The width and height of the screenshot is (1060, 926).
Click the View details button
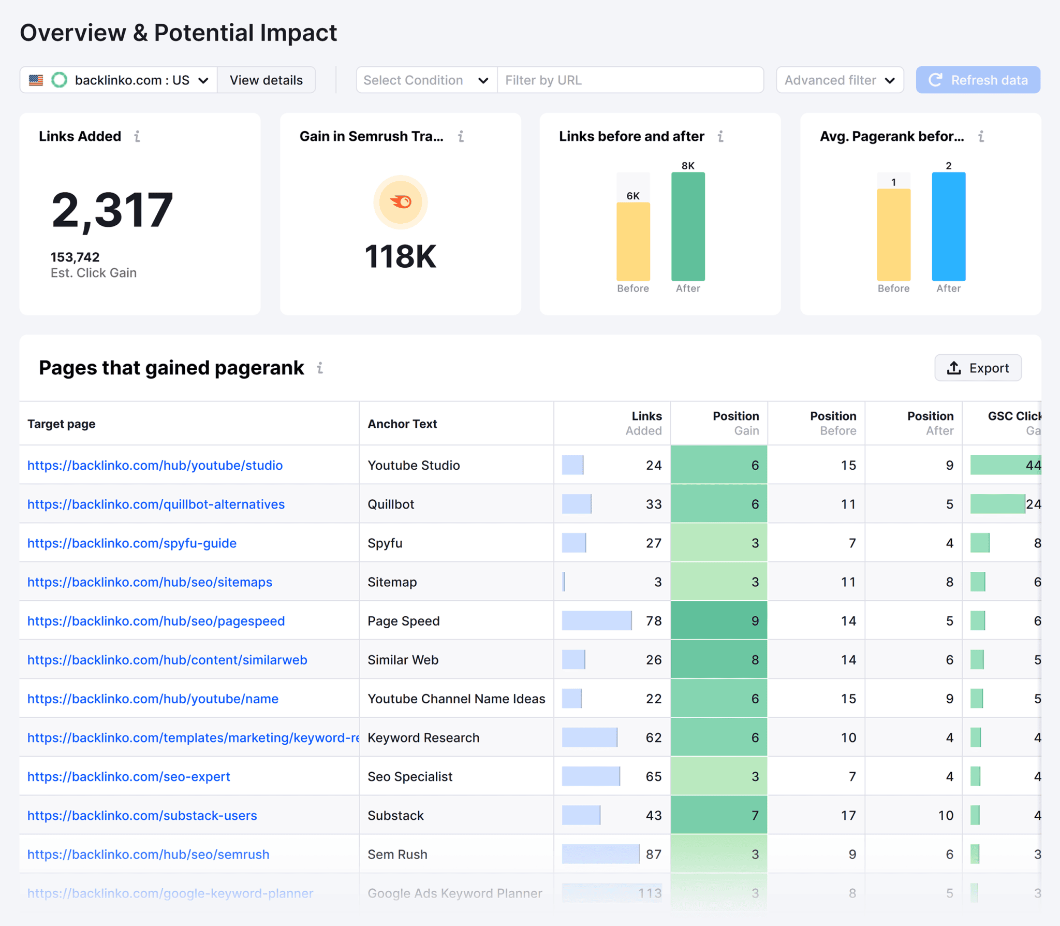coord(266,80)
